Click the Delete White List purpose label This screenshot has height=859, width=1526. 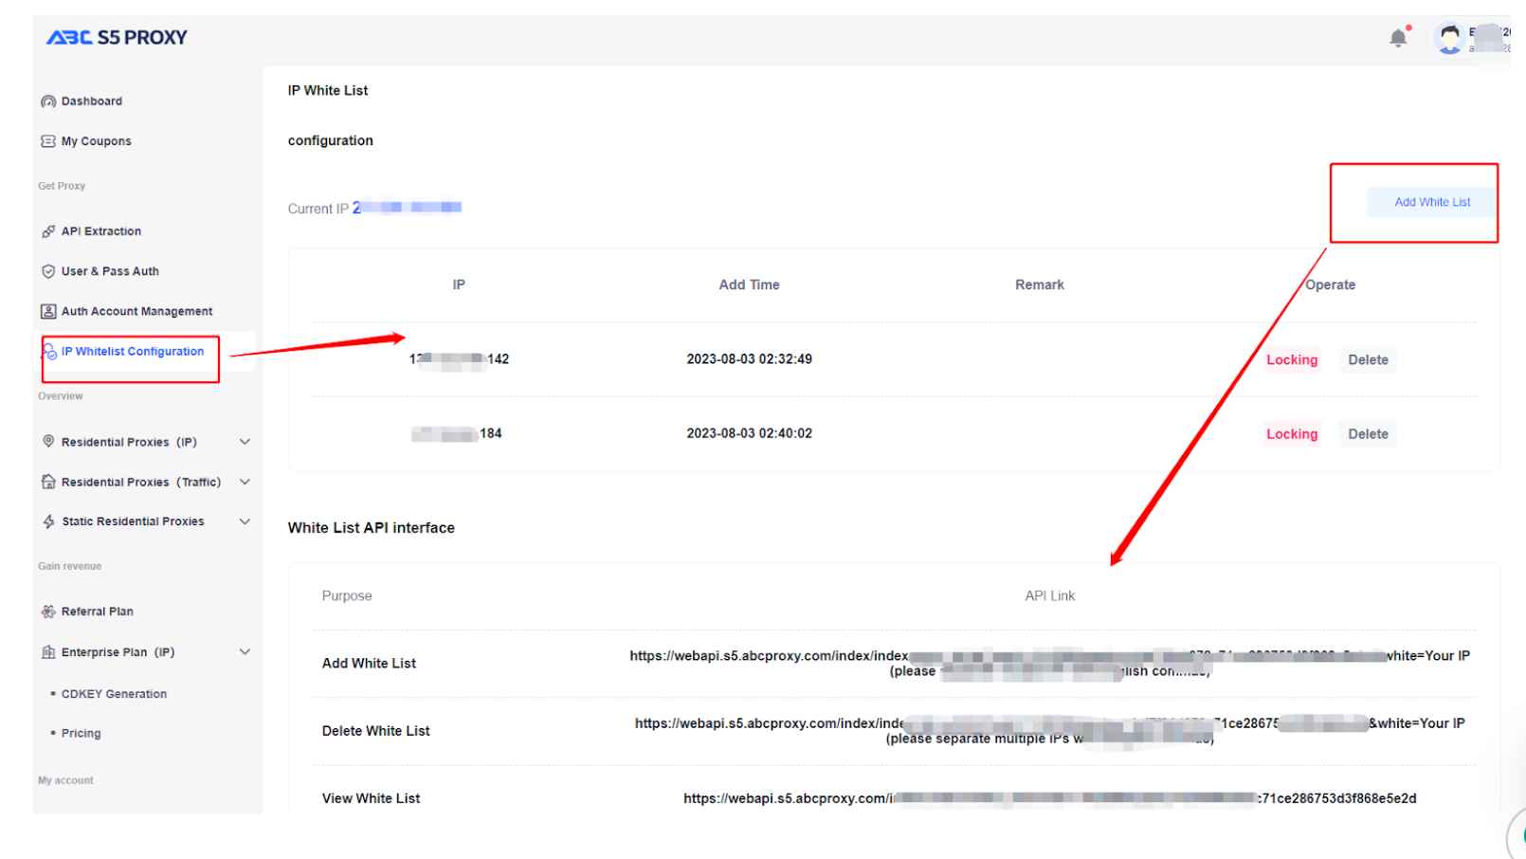(x=375, y=731)
